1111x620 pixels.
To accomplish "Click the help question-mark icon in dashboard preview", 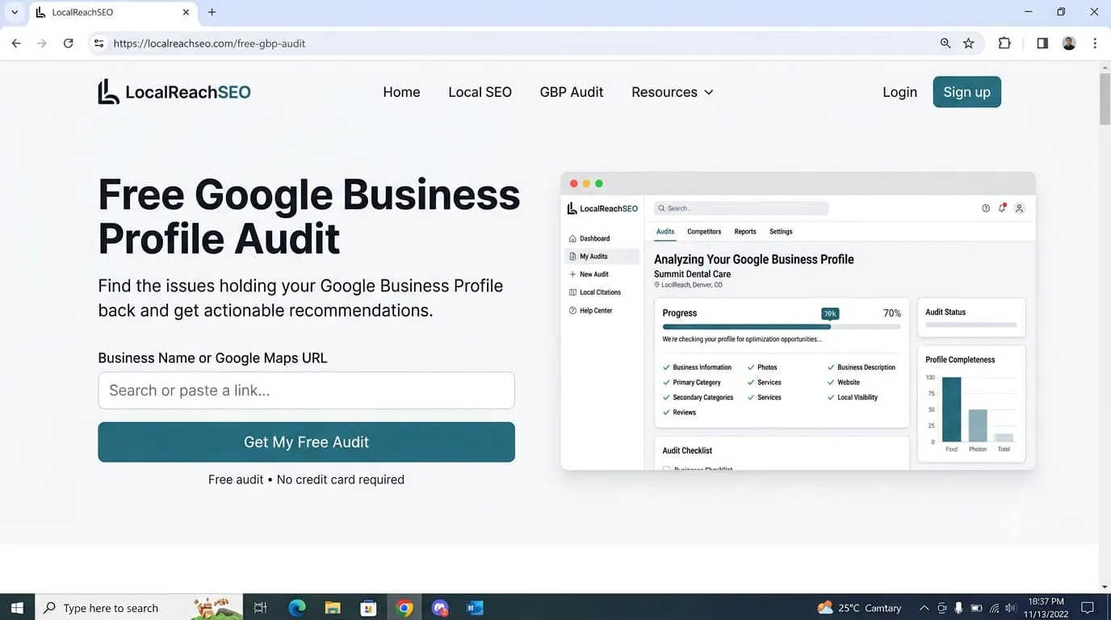I will pyautogui.click(x=986, y=208).
